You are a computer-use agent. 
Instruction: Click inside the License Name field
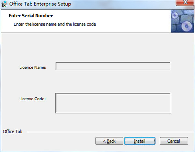click(x=113, y=67)
